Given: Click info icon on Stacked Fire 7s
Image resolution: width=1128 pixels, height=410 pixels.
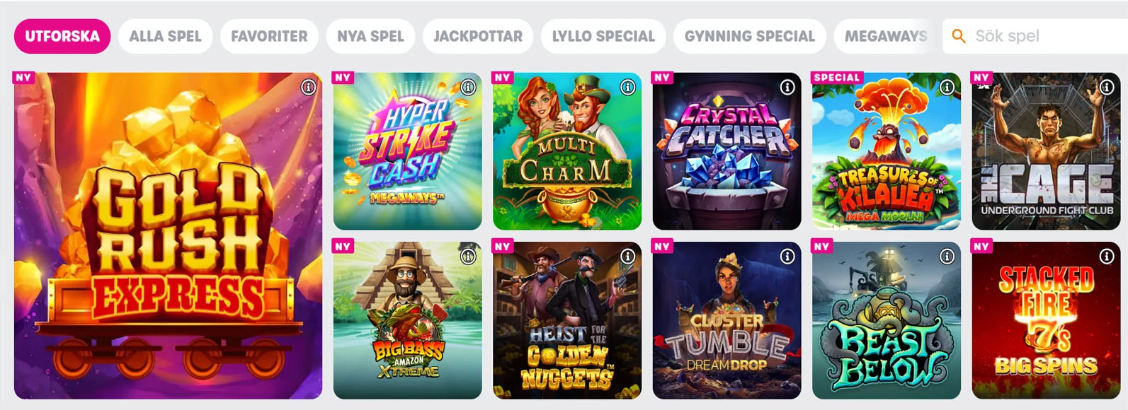Looking at the screenshot, I should pos(1107,257).
